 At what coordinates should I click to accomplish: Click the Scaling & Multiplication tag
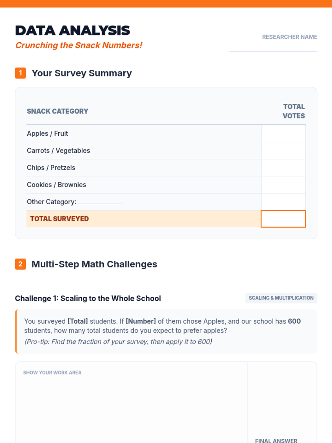tap(281, 298)
